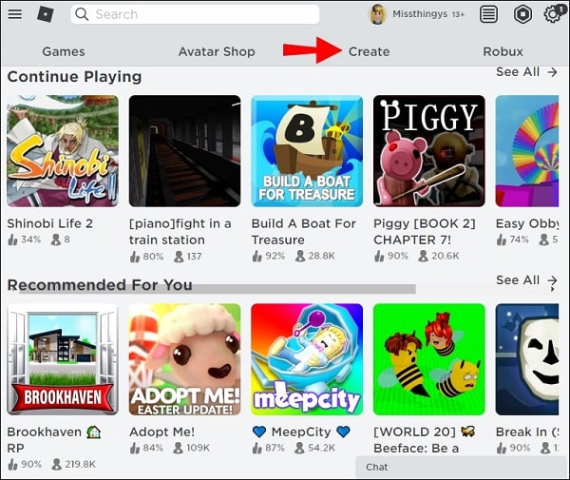Click the '[piano]fight in a train station' title
Image resolution: width=570 pixels, height=480 pixels.
[x=180, y=232]
